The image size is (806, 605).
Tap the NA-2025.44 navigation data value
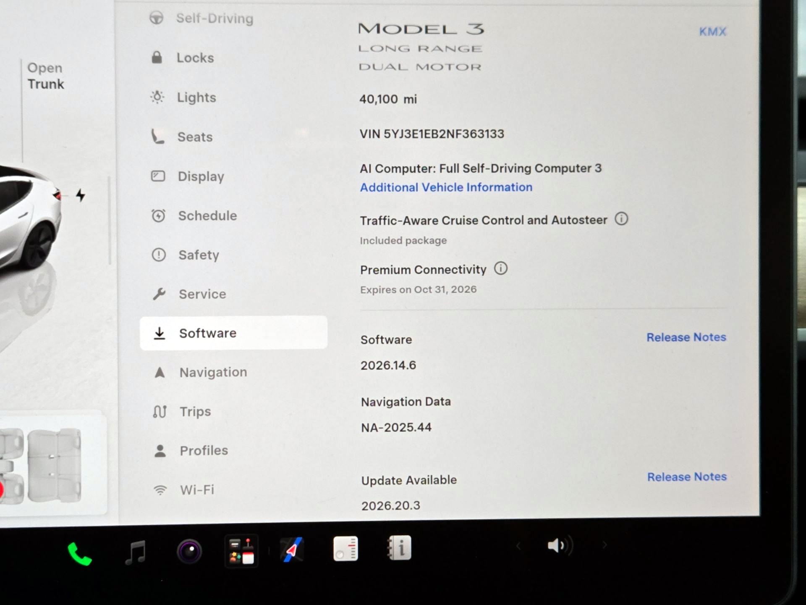click(396, 427)
